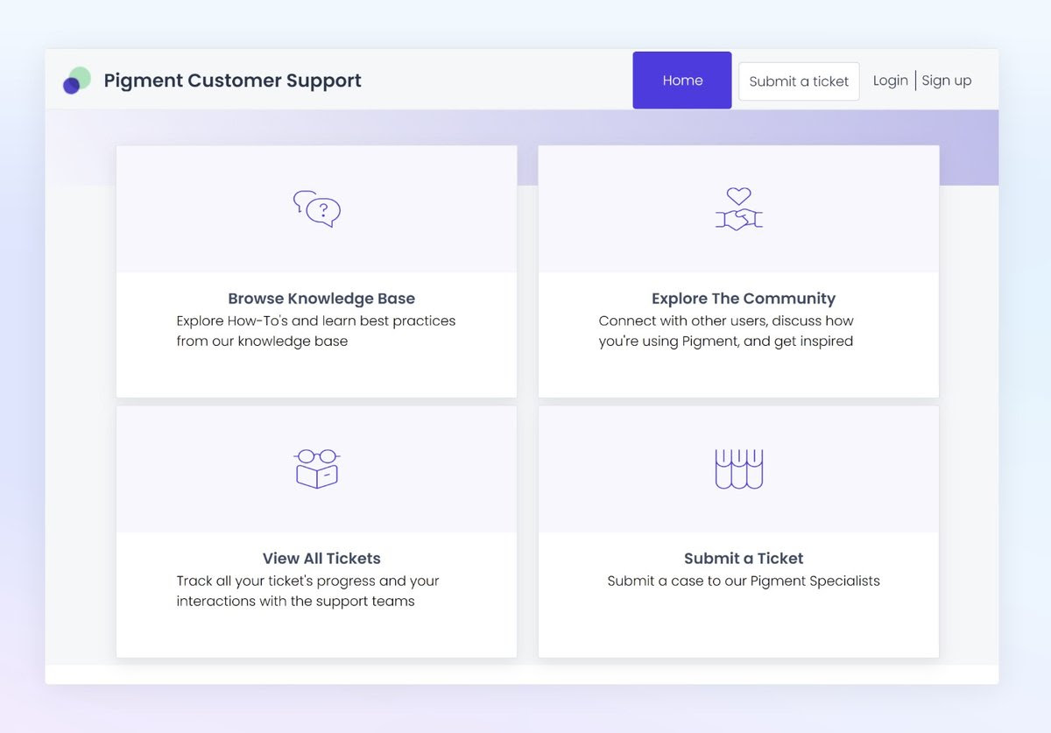
Task: Click the How-To's and best practices description
Action: click(316, 331)
